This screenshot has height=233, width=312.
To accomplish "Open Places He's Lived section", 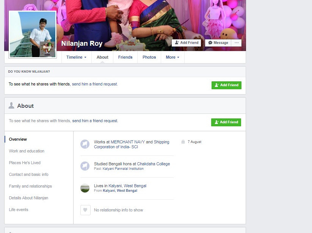I will pos(25,163).
